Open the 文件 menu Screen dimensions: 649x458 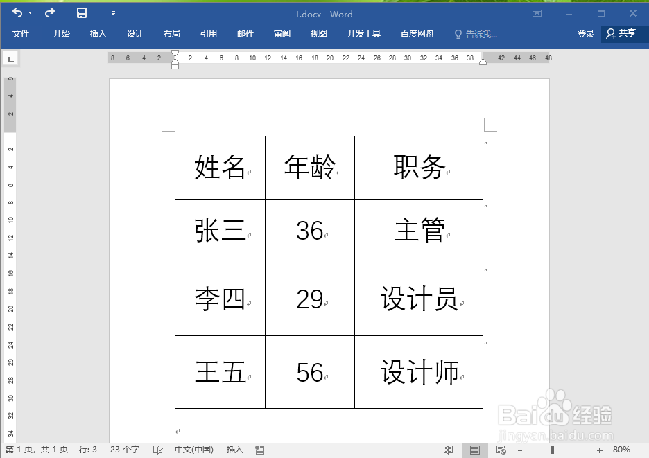click(x=21, y=34)
